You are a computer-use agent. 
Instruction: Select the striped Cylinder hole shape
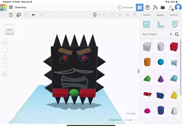[161, 46]
